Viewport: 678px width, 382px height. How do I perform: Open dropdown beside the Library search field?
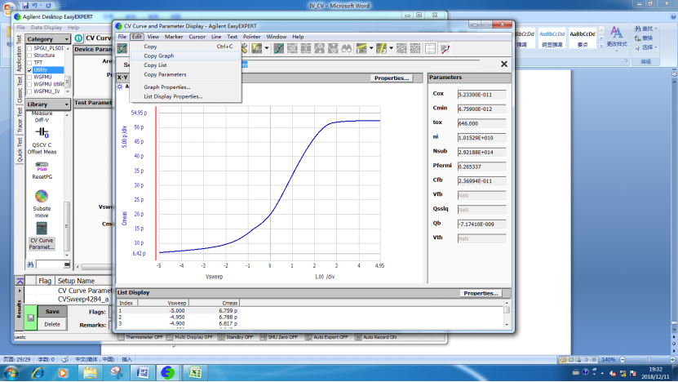pos(67,264)
